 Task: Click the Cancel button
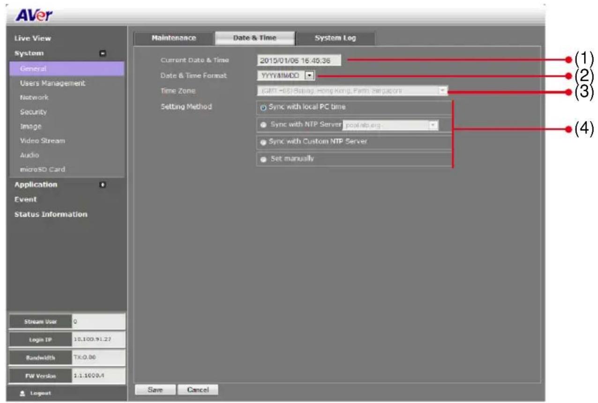coord(198,389)
